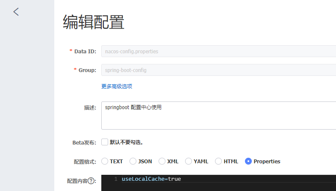Go back using the left arrow icon
The image size is (336, 191).
click(x=16, y=12)
